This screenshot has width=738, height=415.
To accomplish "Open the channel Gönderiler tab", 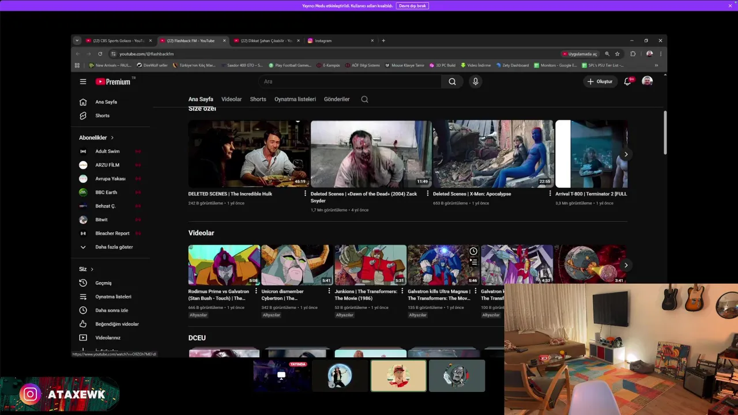I will point(337,99).
